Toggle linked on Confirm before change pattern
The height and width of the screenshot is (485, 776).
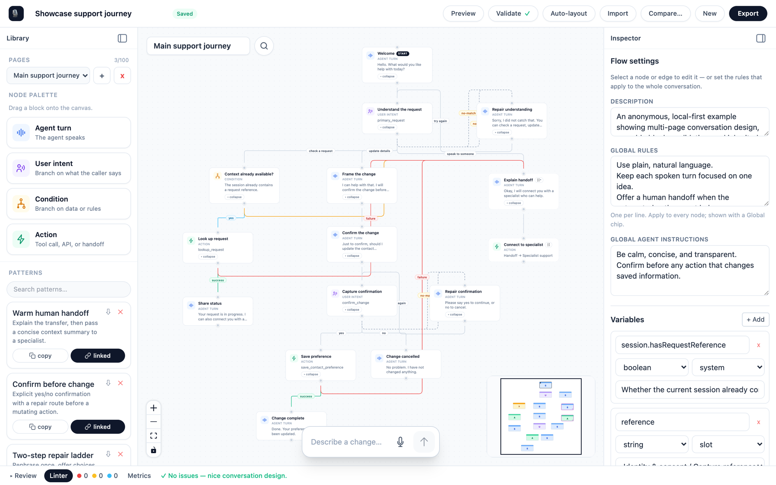(x=98, y=427)
